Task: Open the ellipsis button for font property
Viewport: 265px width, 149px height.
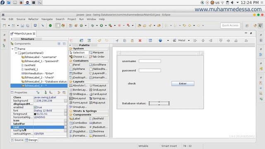Action: (65, 111)
